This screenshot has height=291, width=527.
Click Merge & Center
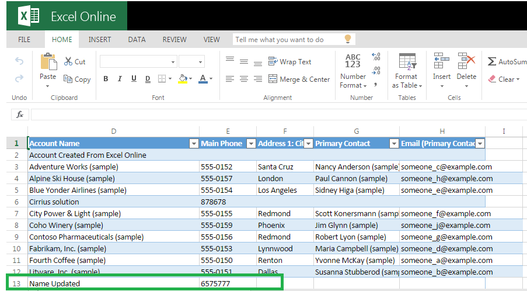pyautogui.click(x=299, y=79)
